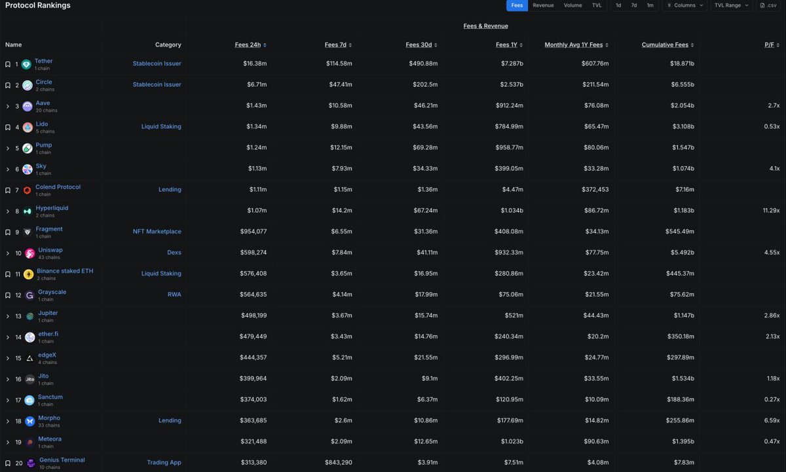Expand the Jupiter row
Screen dimensions: 786x472
point(8,316)
